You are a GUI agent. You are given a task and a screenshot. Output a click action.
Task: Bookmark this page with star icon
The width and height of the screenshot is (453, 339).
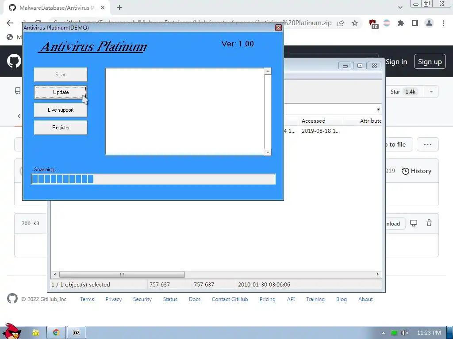click(355, 23)
